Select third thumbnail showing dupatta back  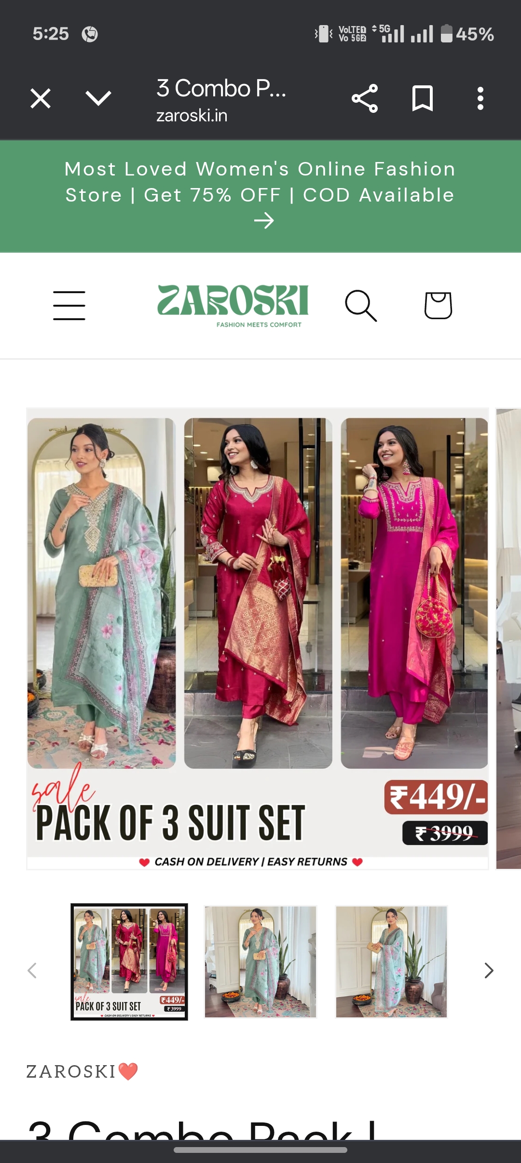[x=391, y=962]
